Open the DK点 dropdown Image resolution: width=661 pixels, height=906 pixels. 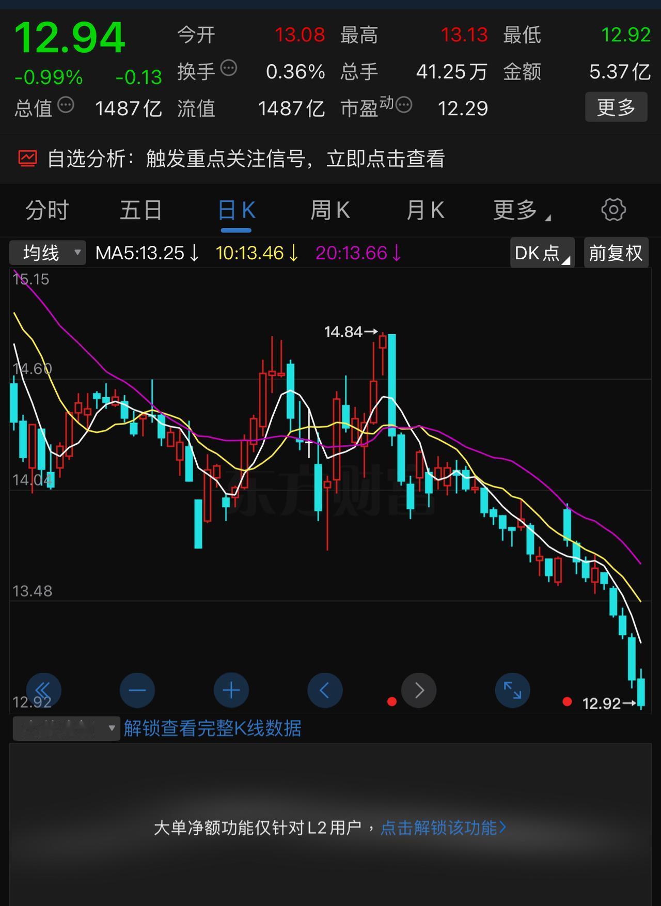pos(542,253)
